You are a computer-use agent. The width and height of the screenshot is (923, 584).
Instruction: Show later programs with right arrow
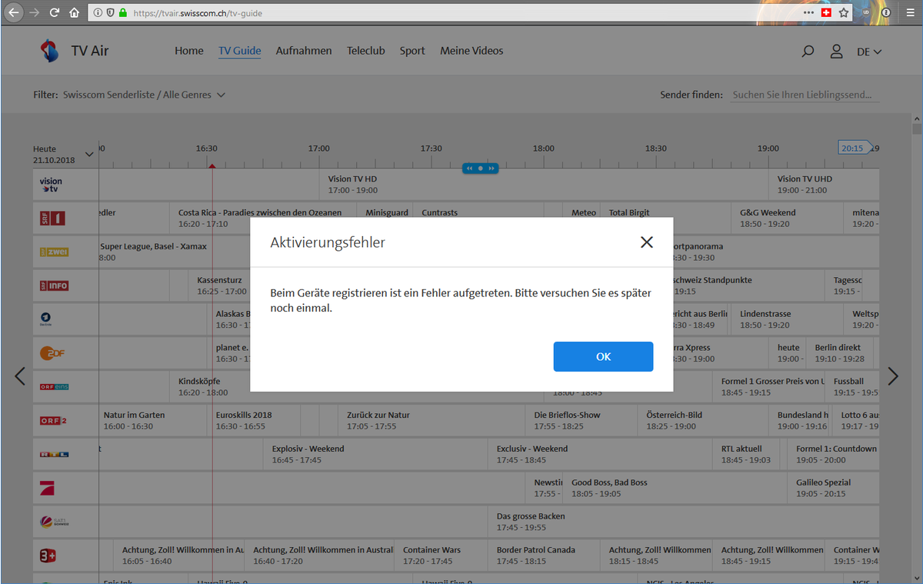pyautogui.click(x=893, y=376)
